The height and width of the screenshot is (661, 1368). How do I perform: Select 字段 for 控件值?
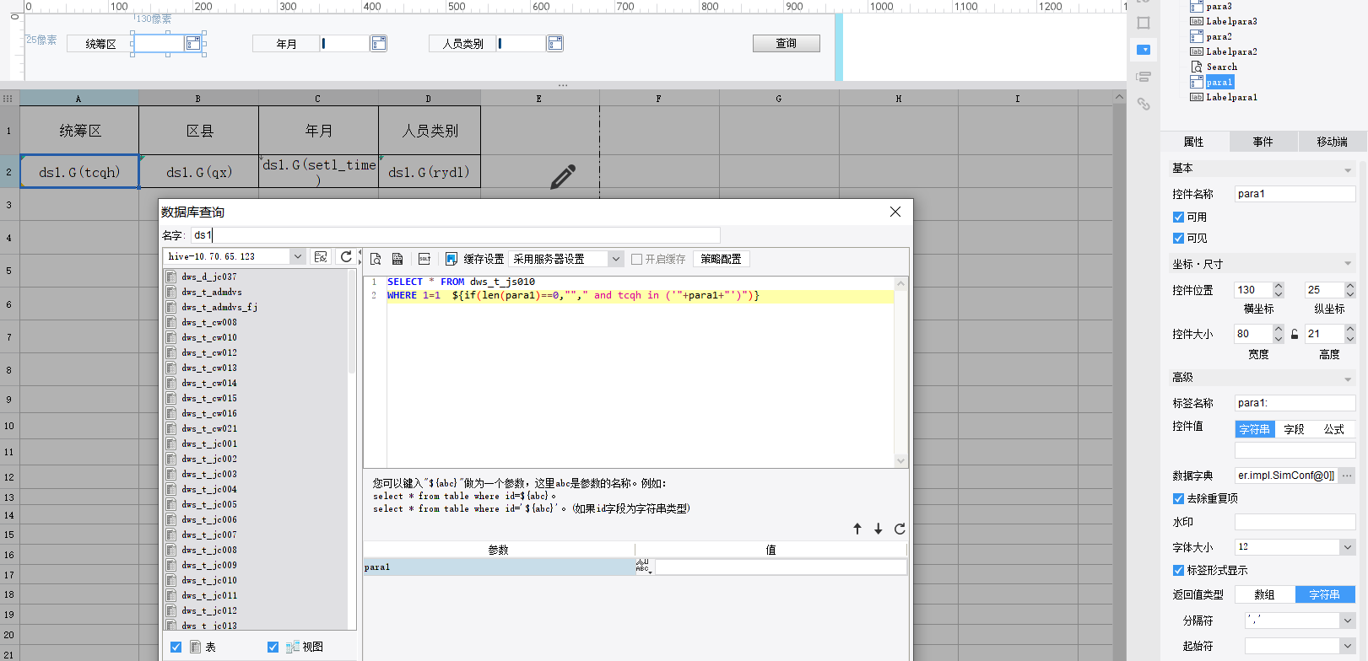[1295, 429]
